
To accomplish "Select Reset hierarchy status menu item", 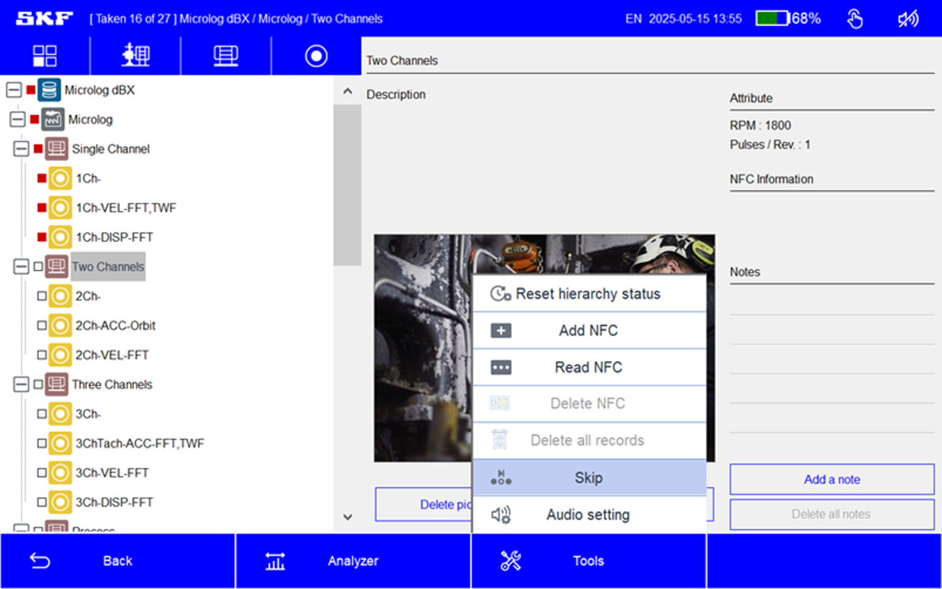I will 589,294.
